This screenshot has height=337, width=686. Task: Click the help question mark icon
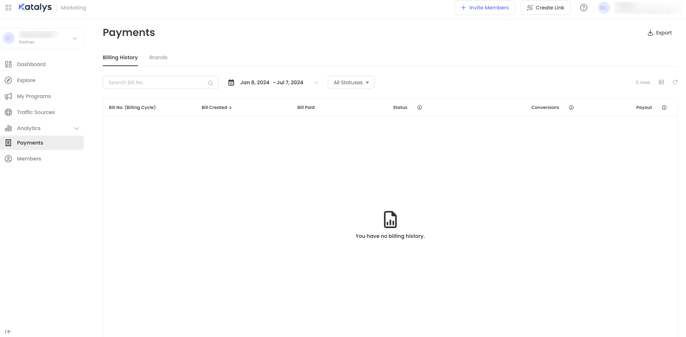pyautogui.click(x=583, y=8)
